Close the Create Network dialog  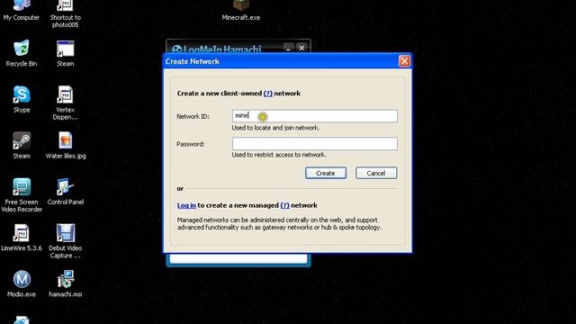[x=404, y=61]
